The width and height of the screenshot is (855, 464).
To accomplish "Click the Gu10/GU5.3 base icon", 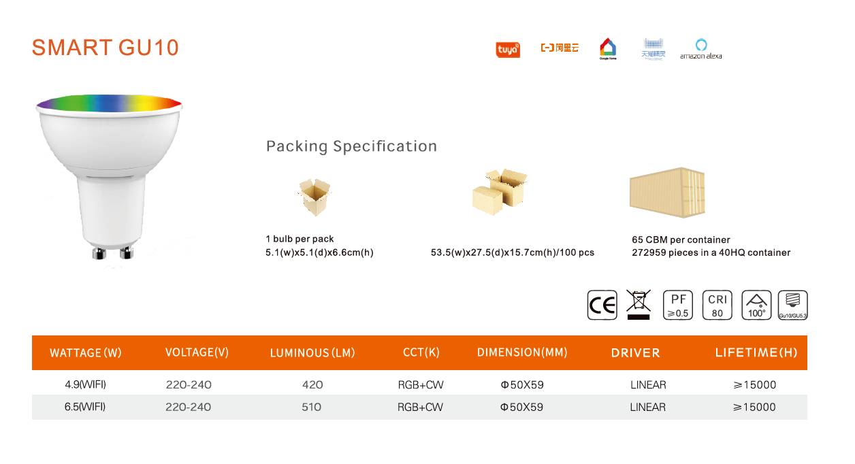I will pos(793,305).
